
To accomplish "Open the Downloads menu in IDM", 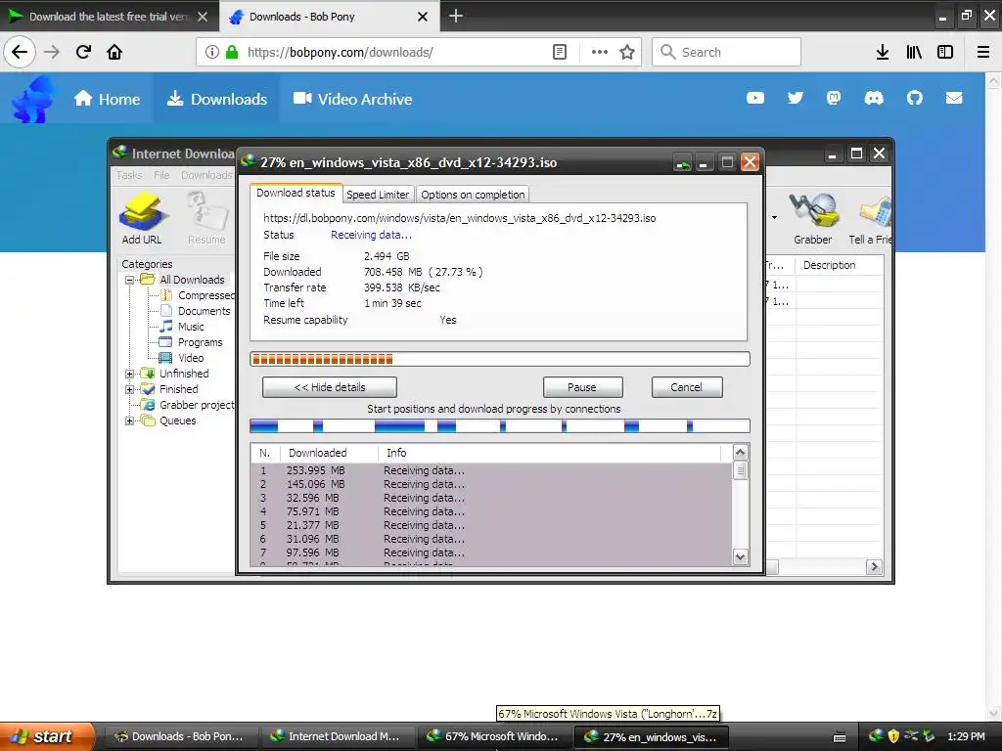I will tap(206, 175).
